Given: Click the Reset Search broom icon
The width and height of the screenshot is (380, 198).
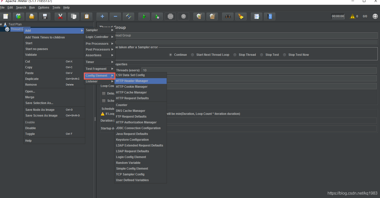Looking at the screenshot, I should tap(241, 17).
